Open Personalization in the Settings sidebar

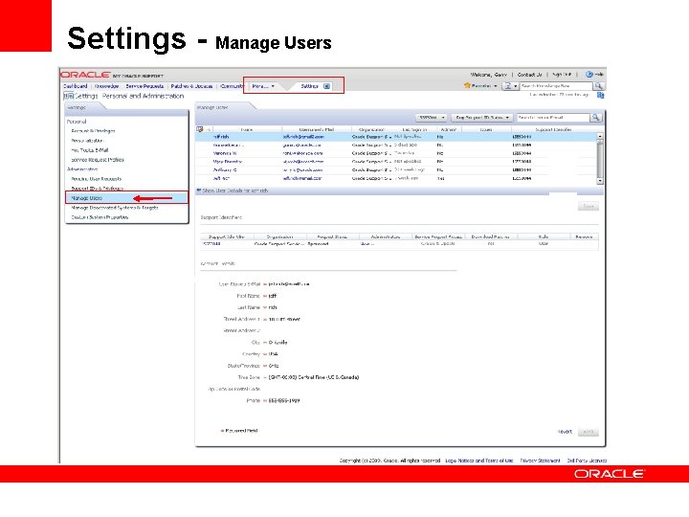[x=87, y=140]
